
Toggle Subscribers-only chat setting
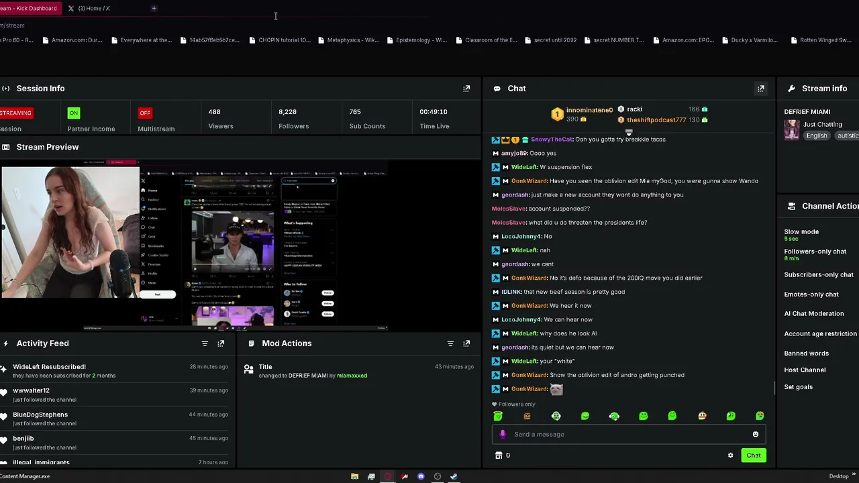tap(819, 274)
